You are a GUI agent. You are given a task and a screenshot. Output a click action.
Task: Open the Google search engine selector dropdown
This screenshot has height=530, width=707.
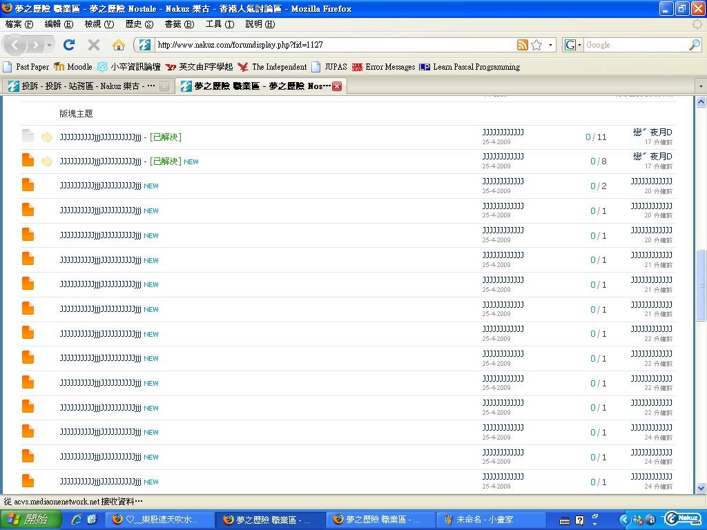click(x=579, y=45)
